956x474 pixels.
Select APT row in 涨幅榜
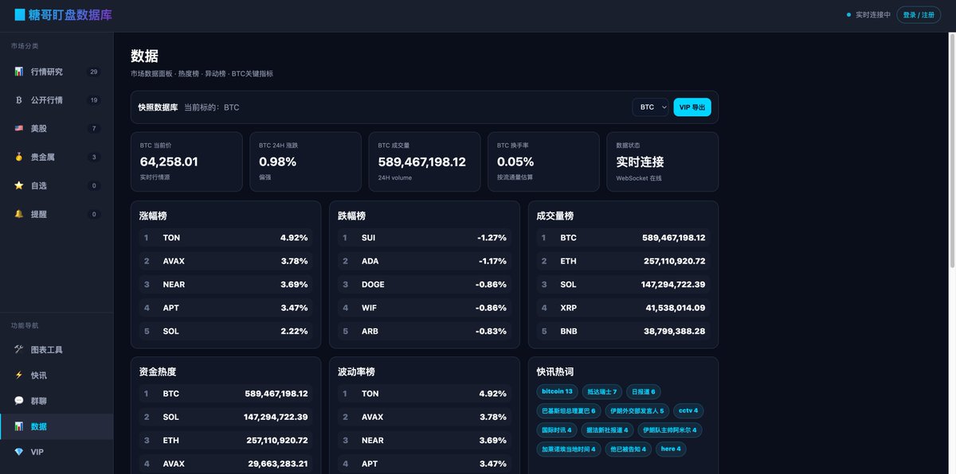[225, 308]
